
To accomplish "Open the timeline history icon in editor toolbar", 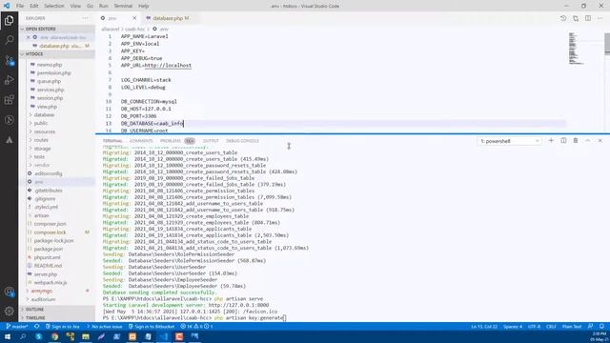I will pyautogui.click(x=563, y=18).
